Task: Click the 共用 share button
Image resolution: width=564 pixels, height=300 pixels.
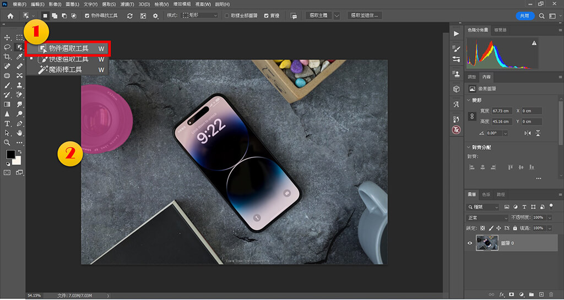Action: point(524,16)
